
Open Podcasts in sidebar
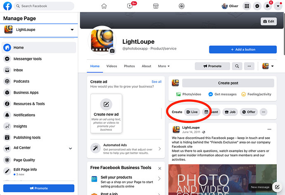point(39,81)
